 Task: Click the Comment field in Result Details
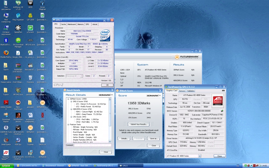[93, 145]
